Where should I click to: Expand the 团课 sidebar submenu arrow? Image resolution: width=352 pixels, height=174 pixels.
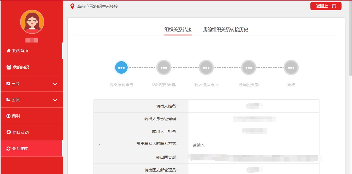[55, 100]
